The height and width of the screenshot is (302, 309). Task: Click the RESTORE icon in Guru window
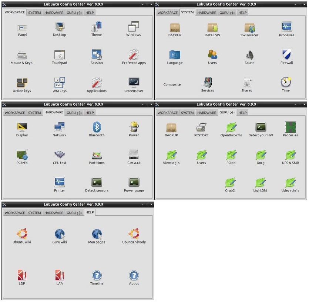point(201,127)
